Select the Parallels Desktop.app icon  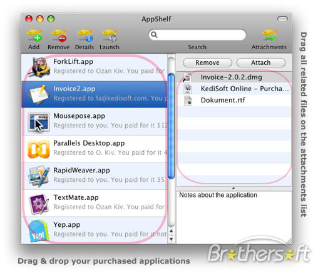pos(39,149)
